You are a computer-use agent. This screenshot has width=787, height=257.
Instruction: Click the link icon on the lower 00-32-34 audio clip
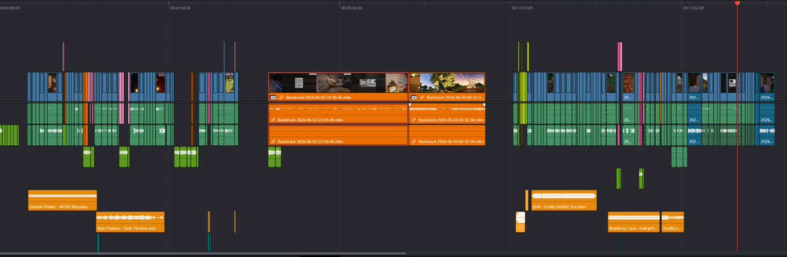tap(413, 141)
